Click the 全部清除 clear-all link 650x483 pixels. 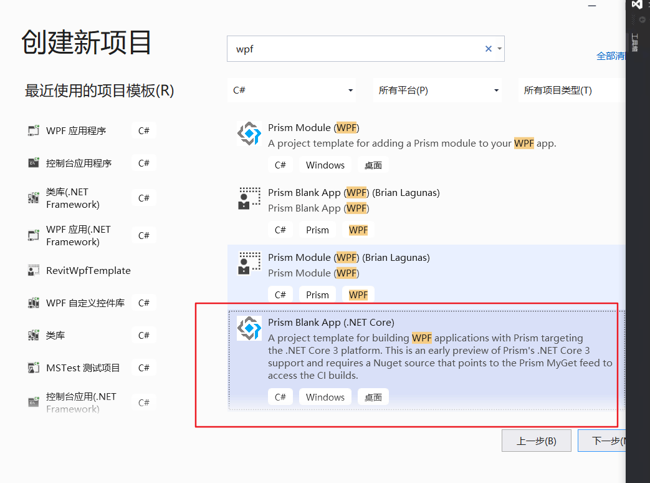pos(611,56)
